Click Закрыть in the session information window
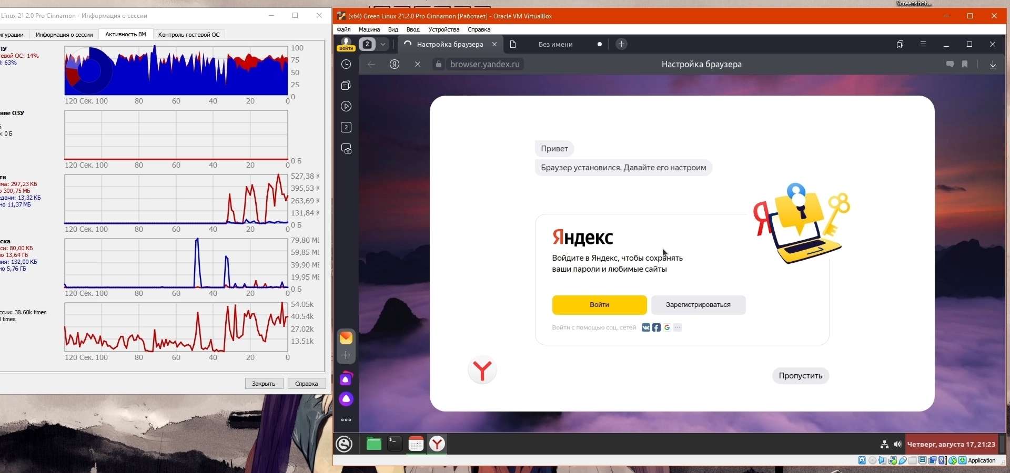Screen dimensions: 1010x473 pyautogui.click(x=264, y=384)
